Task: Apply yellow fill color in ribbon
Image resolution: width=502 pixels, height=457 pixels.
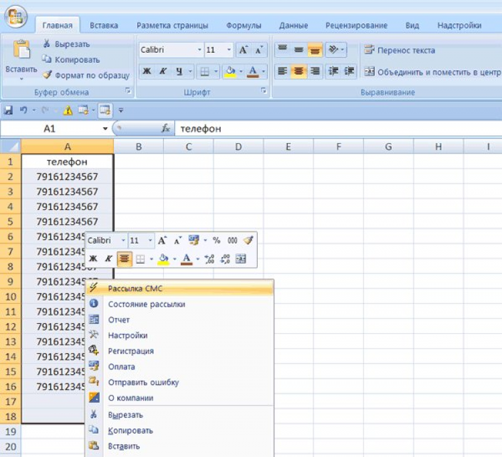Action: click(x=230, y=72)
